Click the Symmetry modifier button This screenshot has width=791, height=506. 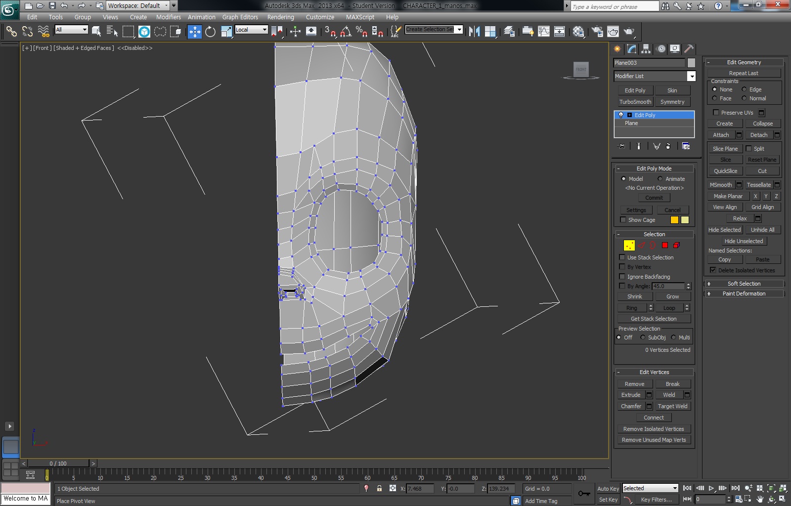coord(672,102)
